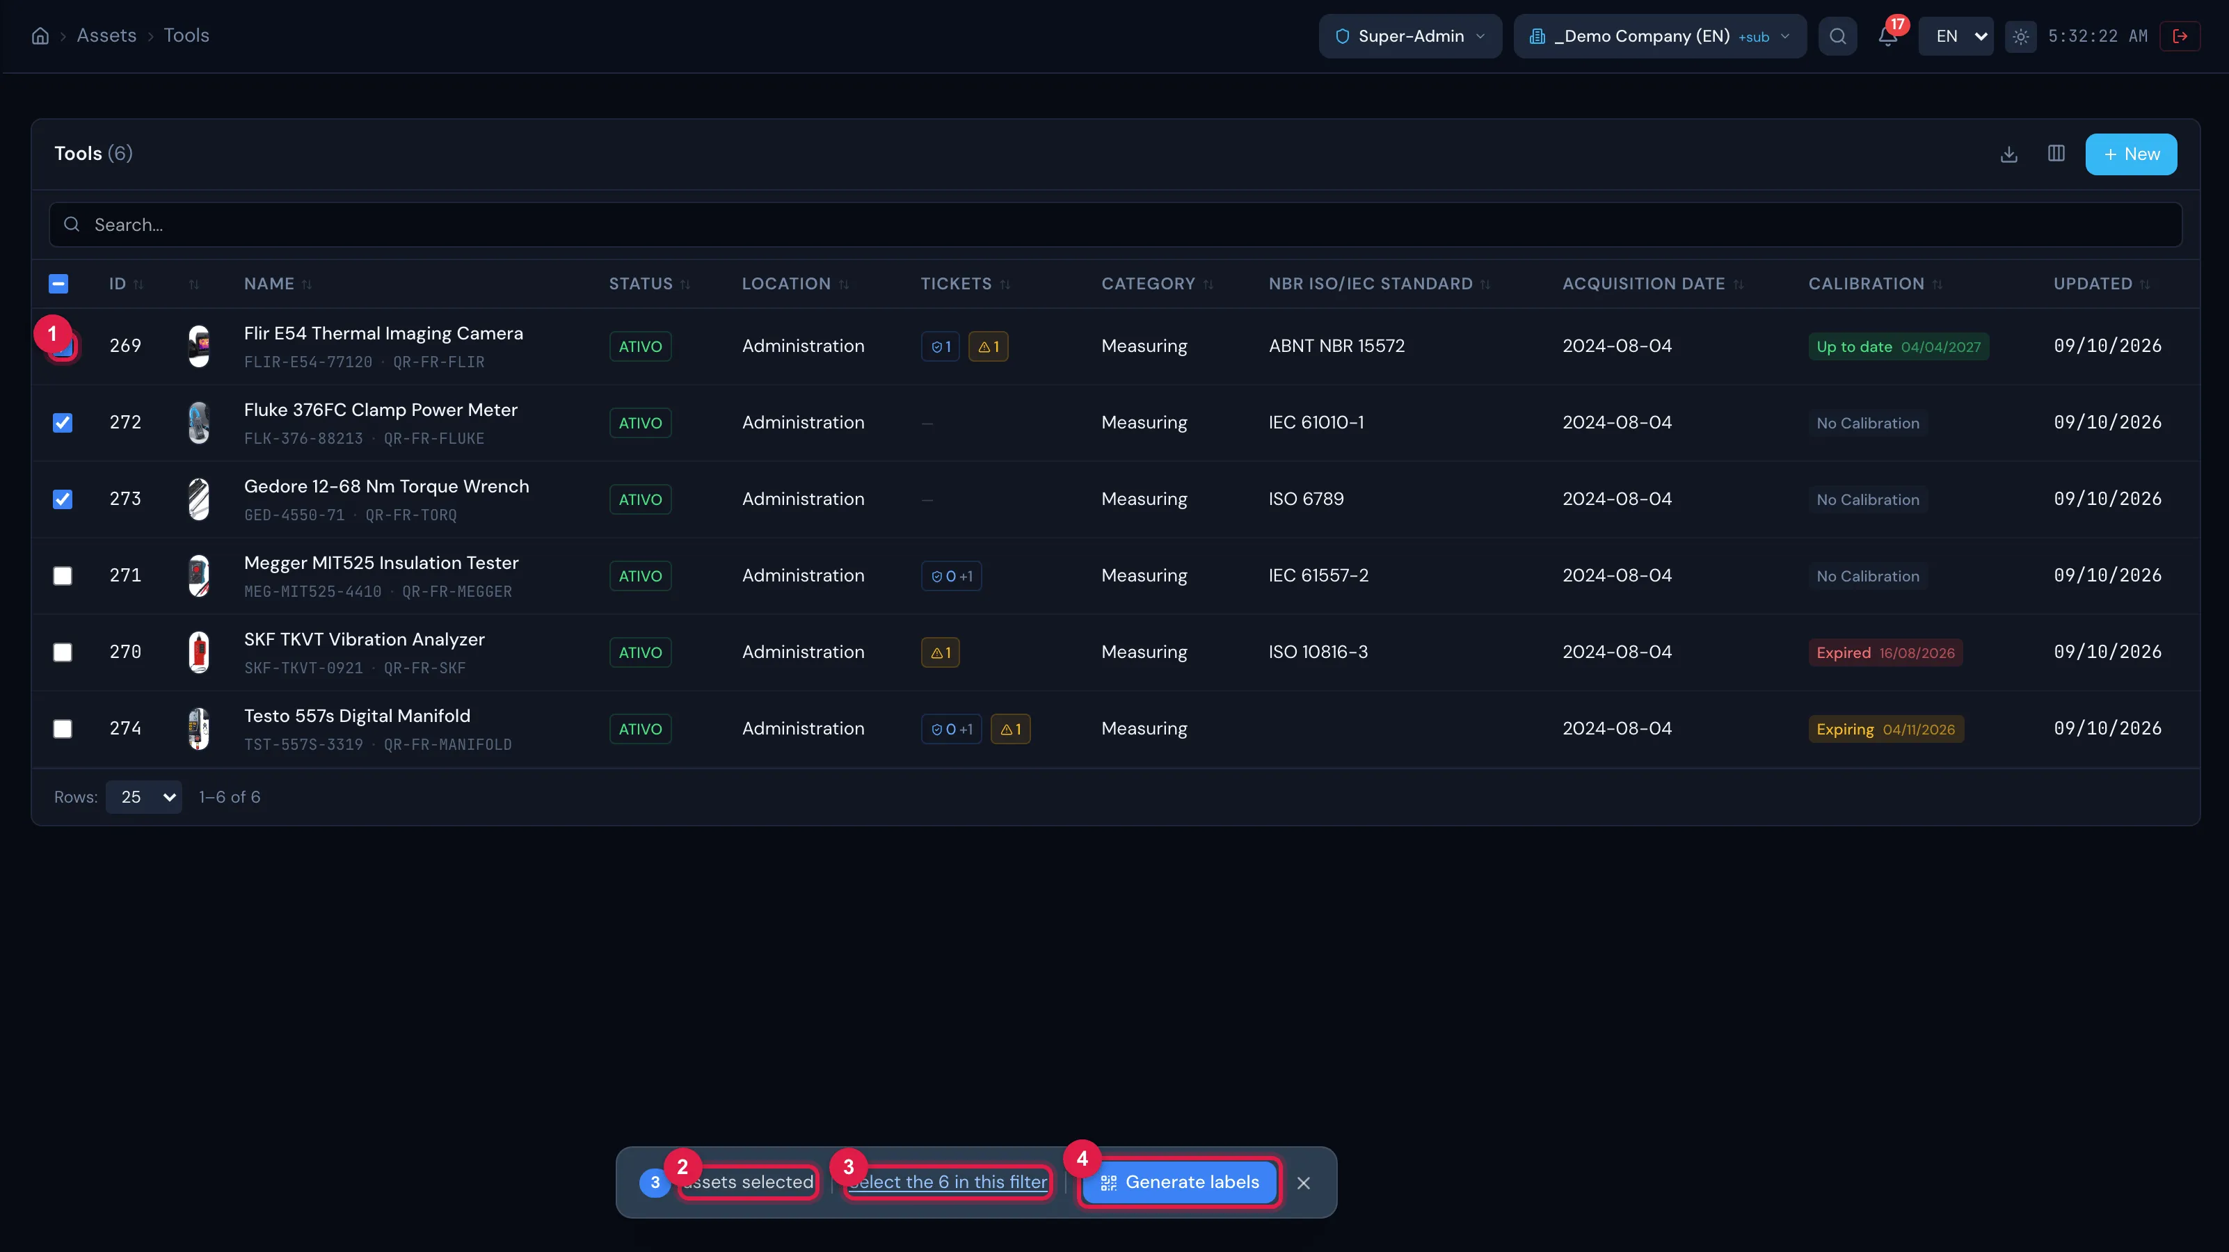This screenshot has height=1252, width=2229.
Task: Sort by the Name column
Action: pyautogui.click(x=277, y=284)
